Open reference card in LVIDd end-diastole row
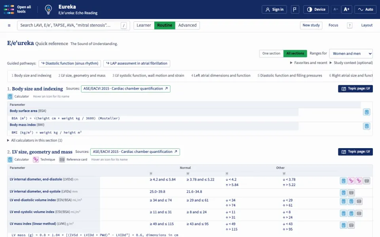 coord(367,181)
